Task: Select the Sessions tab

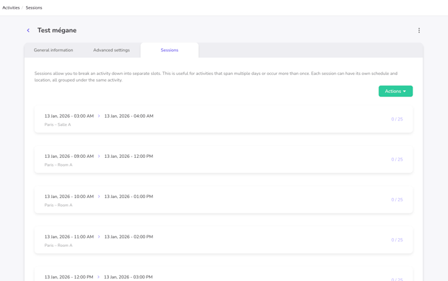Action: (x=169, y=50)
